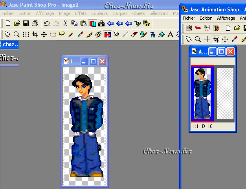
Task: Click the empty second frame in Animation Shop
Action: (225, 94)
